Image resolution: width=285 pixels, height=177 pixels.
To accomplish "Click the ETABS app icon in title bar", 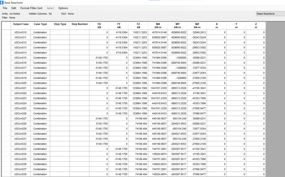I will point(2,2).
